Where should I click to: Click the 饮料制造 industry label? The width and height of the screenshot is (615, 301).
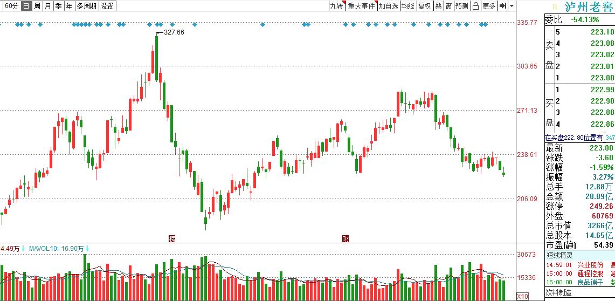(x=559, y=292)
